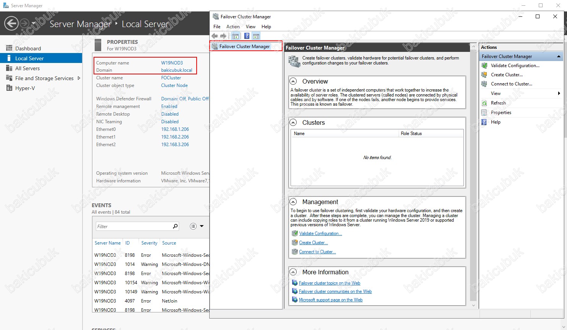
Task: Click Properties in Actions pane
Action: click(x=501, y=113)
